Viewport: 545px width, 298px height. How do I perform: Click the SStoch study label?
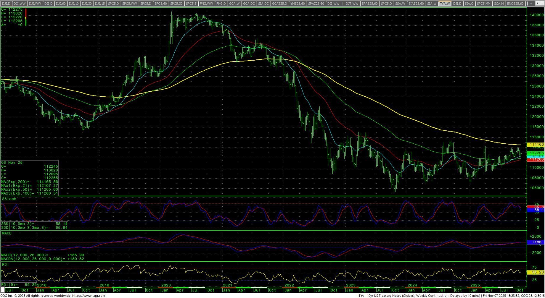[x=9, y=199]
